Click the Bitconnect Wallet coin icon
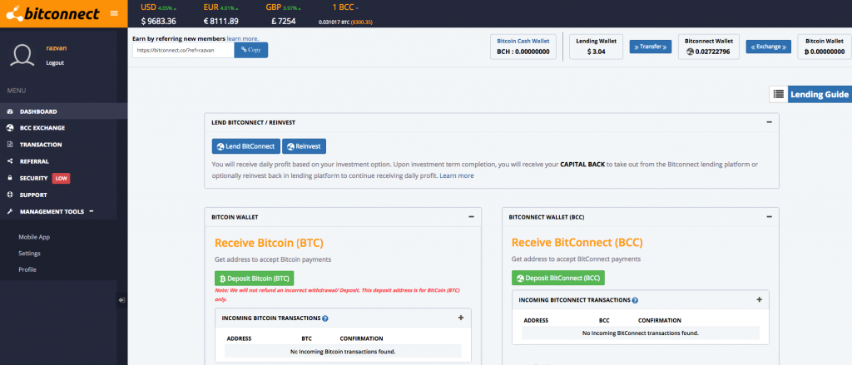The image size is (852, 365). pos(690,52)
